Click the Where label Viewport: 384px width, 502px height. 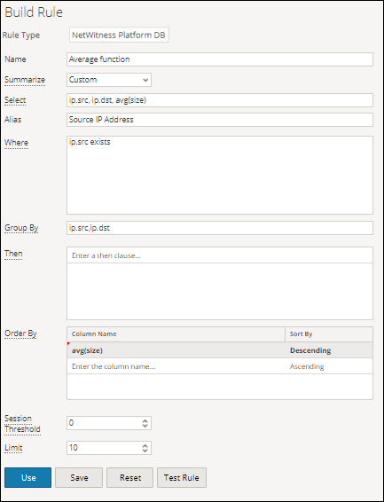(x=16, y=143)
